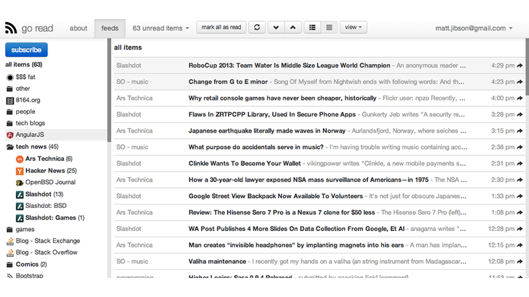The image size is (529, 297).
Task: Click the '12:28 pm' timestamp
Action: [501, 228]
